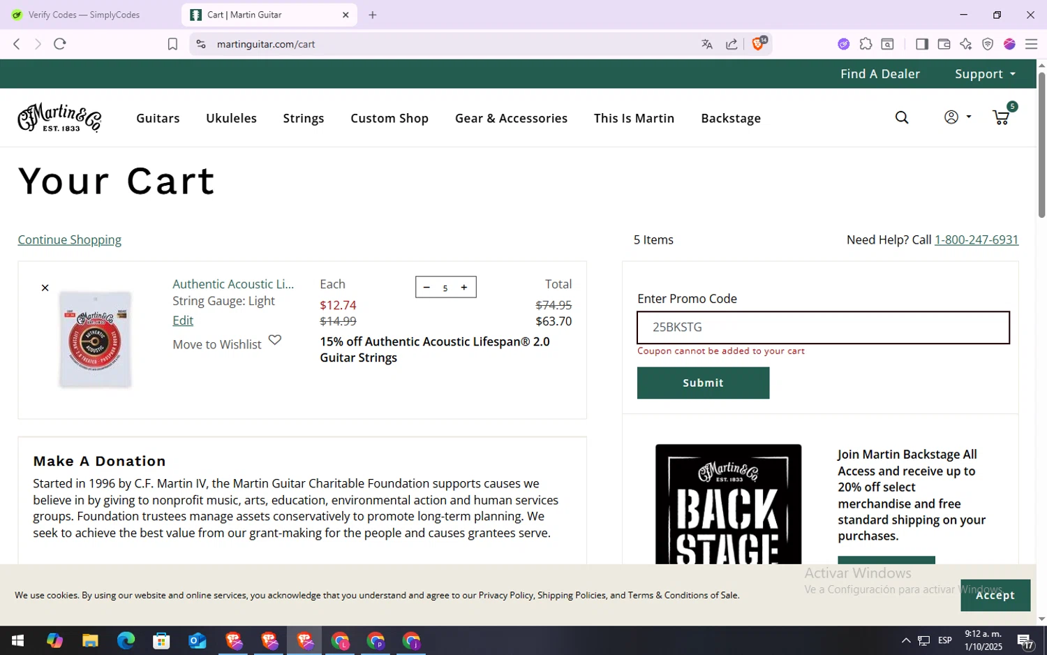Call link 1-800-247-6931
The height and width of the screenshot is (655, 1047).
[976, 240]
